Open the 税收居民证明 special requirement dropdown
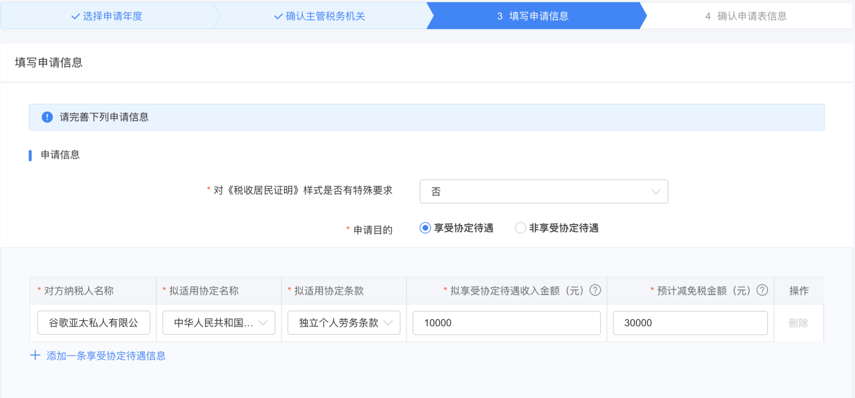Screen dimensions: 855x398 [x=543, y=191]
